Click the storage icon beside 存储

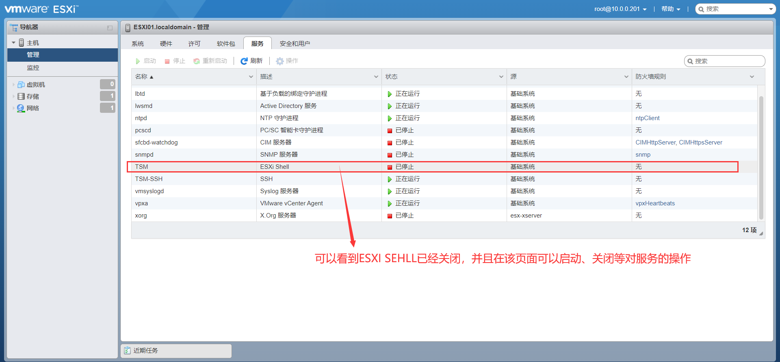(x=21, y=96)
